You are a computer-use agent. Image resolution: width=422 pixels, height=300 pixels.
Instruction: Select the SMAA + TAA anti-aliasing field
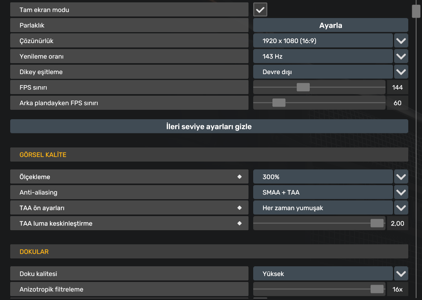[323, 193]
